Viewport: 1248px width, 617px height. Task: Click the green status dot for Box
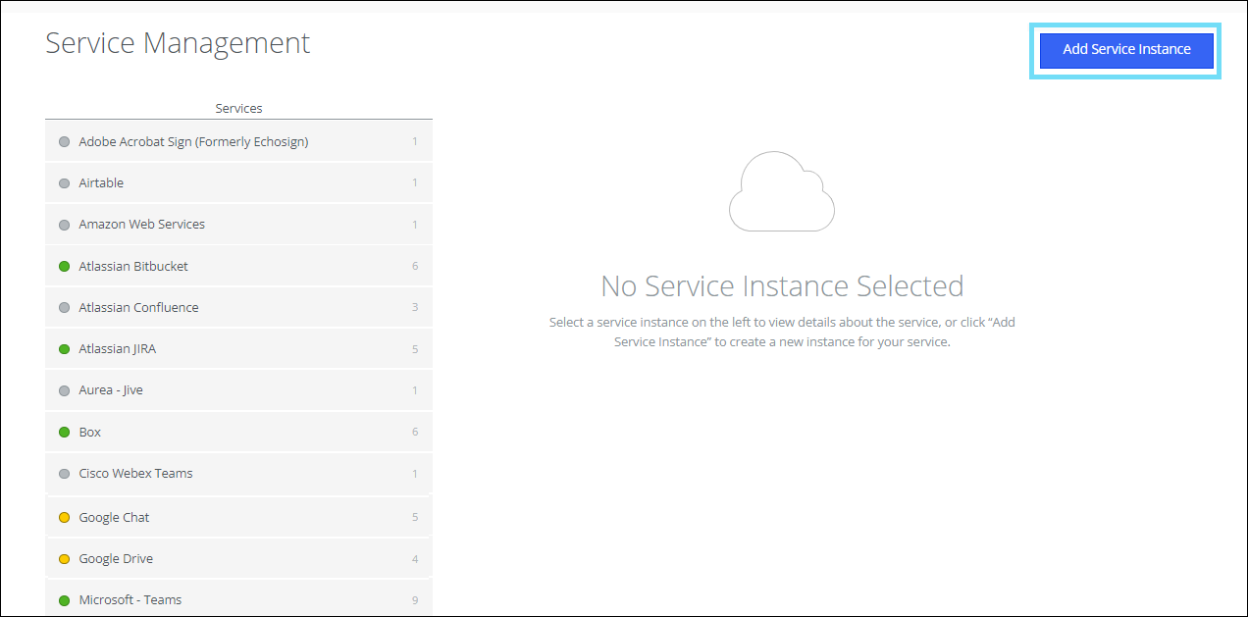[x=65, y=433]
